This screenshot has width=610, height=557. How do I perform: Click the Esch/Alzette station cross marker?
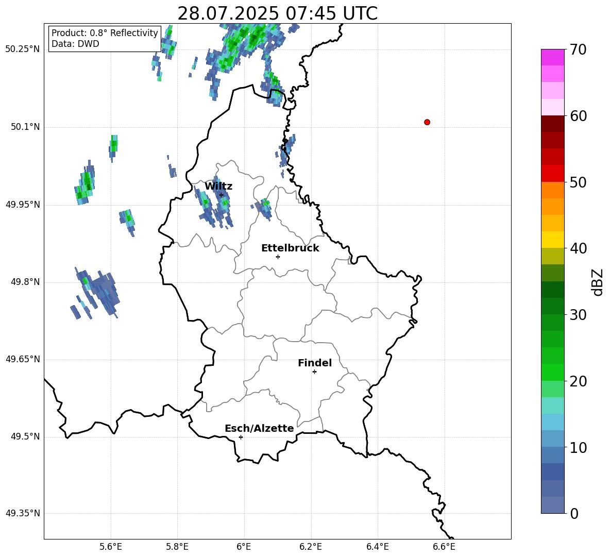click(x=241, y=437)
